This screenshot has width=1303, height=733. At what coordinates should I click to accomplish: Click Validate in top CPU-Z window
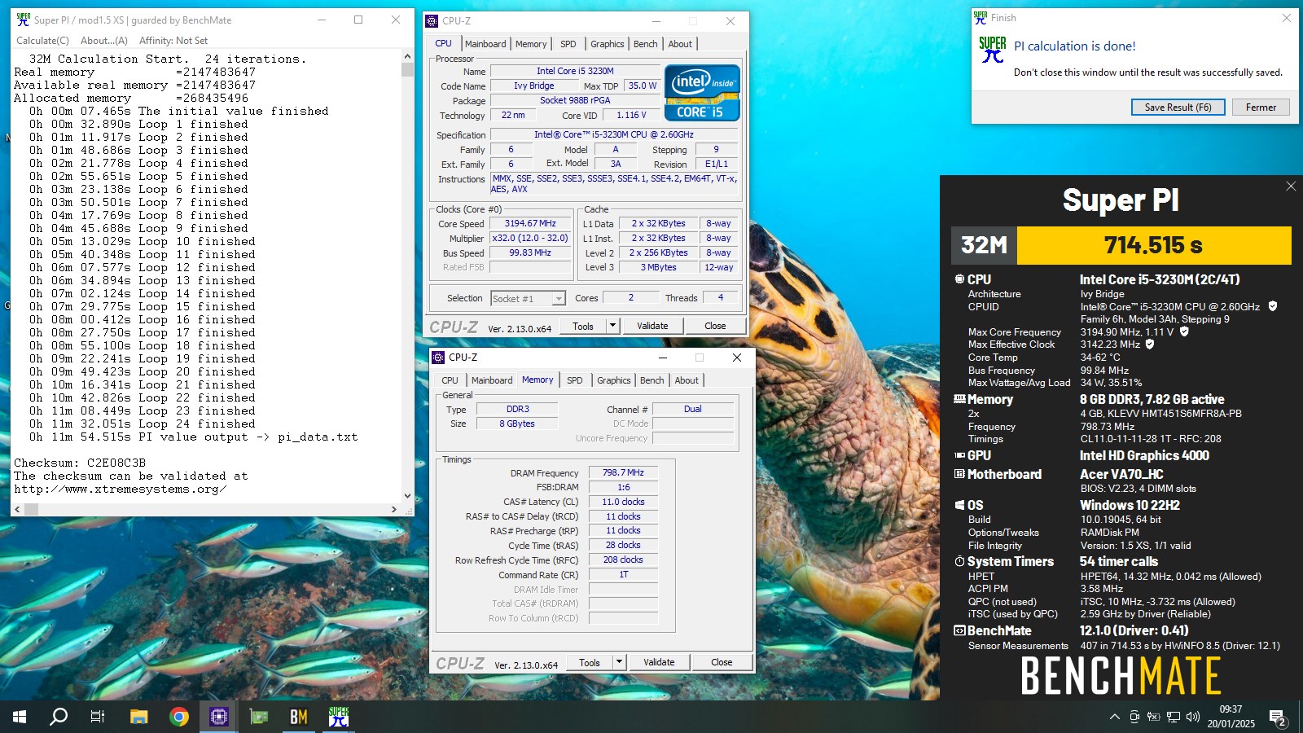652,326
